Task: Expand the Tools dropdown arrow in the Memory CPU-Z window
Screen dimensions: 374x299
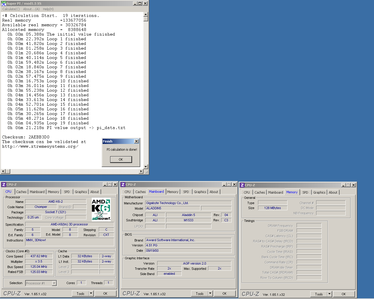Action: (330, 294)
